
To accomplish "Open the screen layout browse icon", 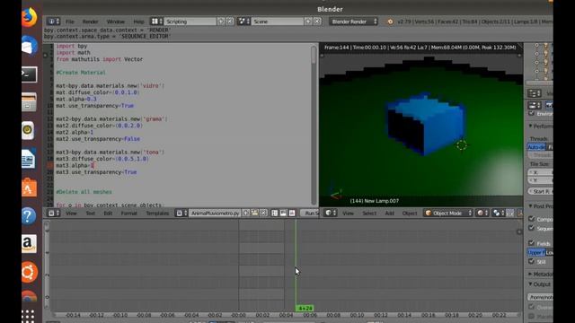I will coord(156,22).
